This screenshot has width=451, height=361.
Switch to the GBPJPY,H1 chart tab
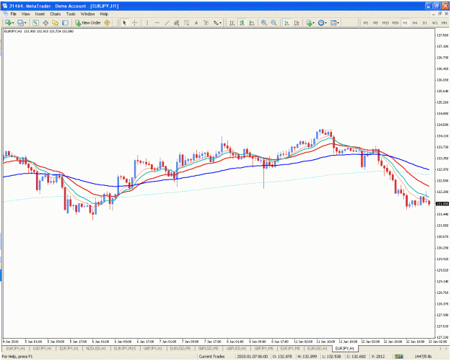(153, 348)
